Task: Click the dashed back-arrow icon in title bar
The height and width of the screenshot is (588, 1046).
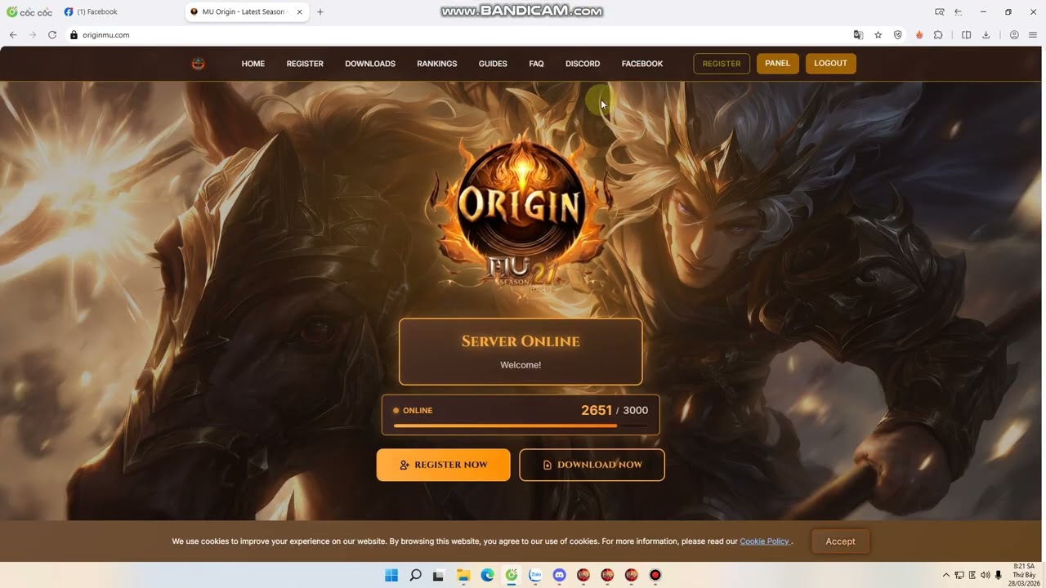Action: point(959,12)
